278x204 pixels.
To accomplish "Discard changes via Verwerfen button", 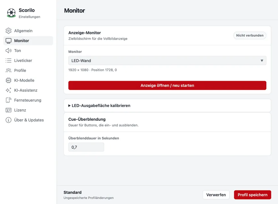I will click(x=216, y=195).
